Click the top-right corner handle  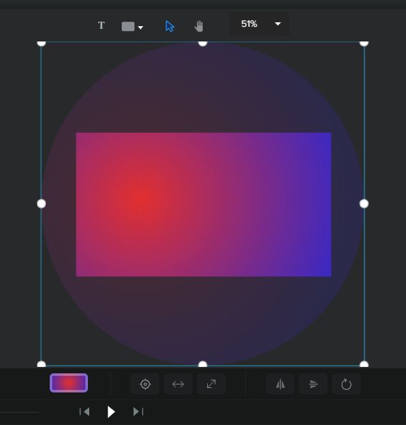[364, 43]
